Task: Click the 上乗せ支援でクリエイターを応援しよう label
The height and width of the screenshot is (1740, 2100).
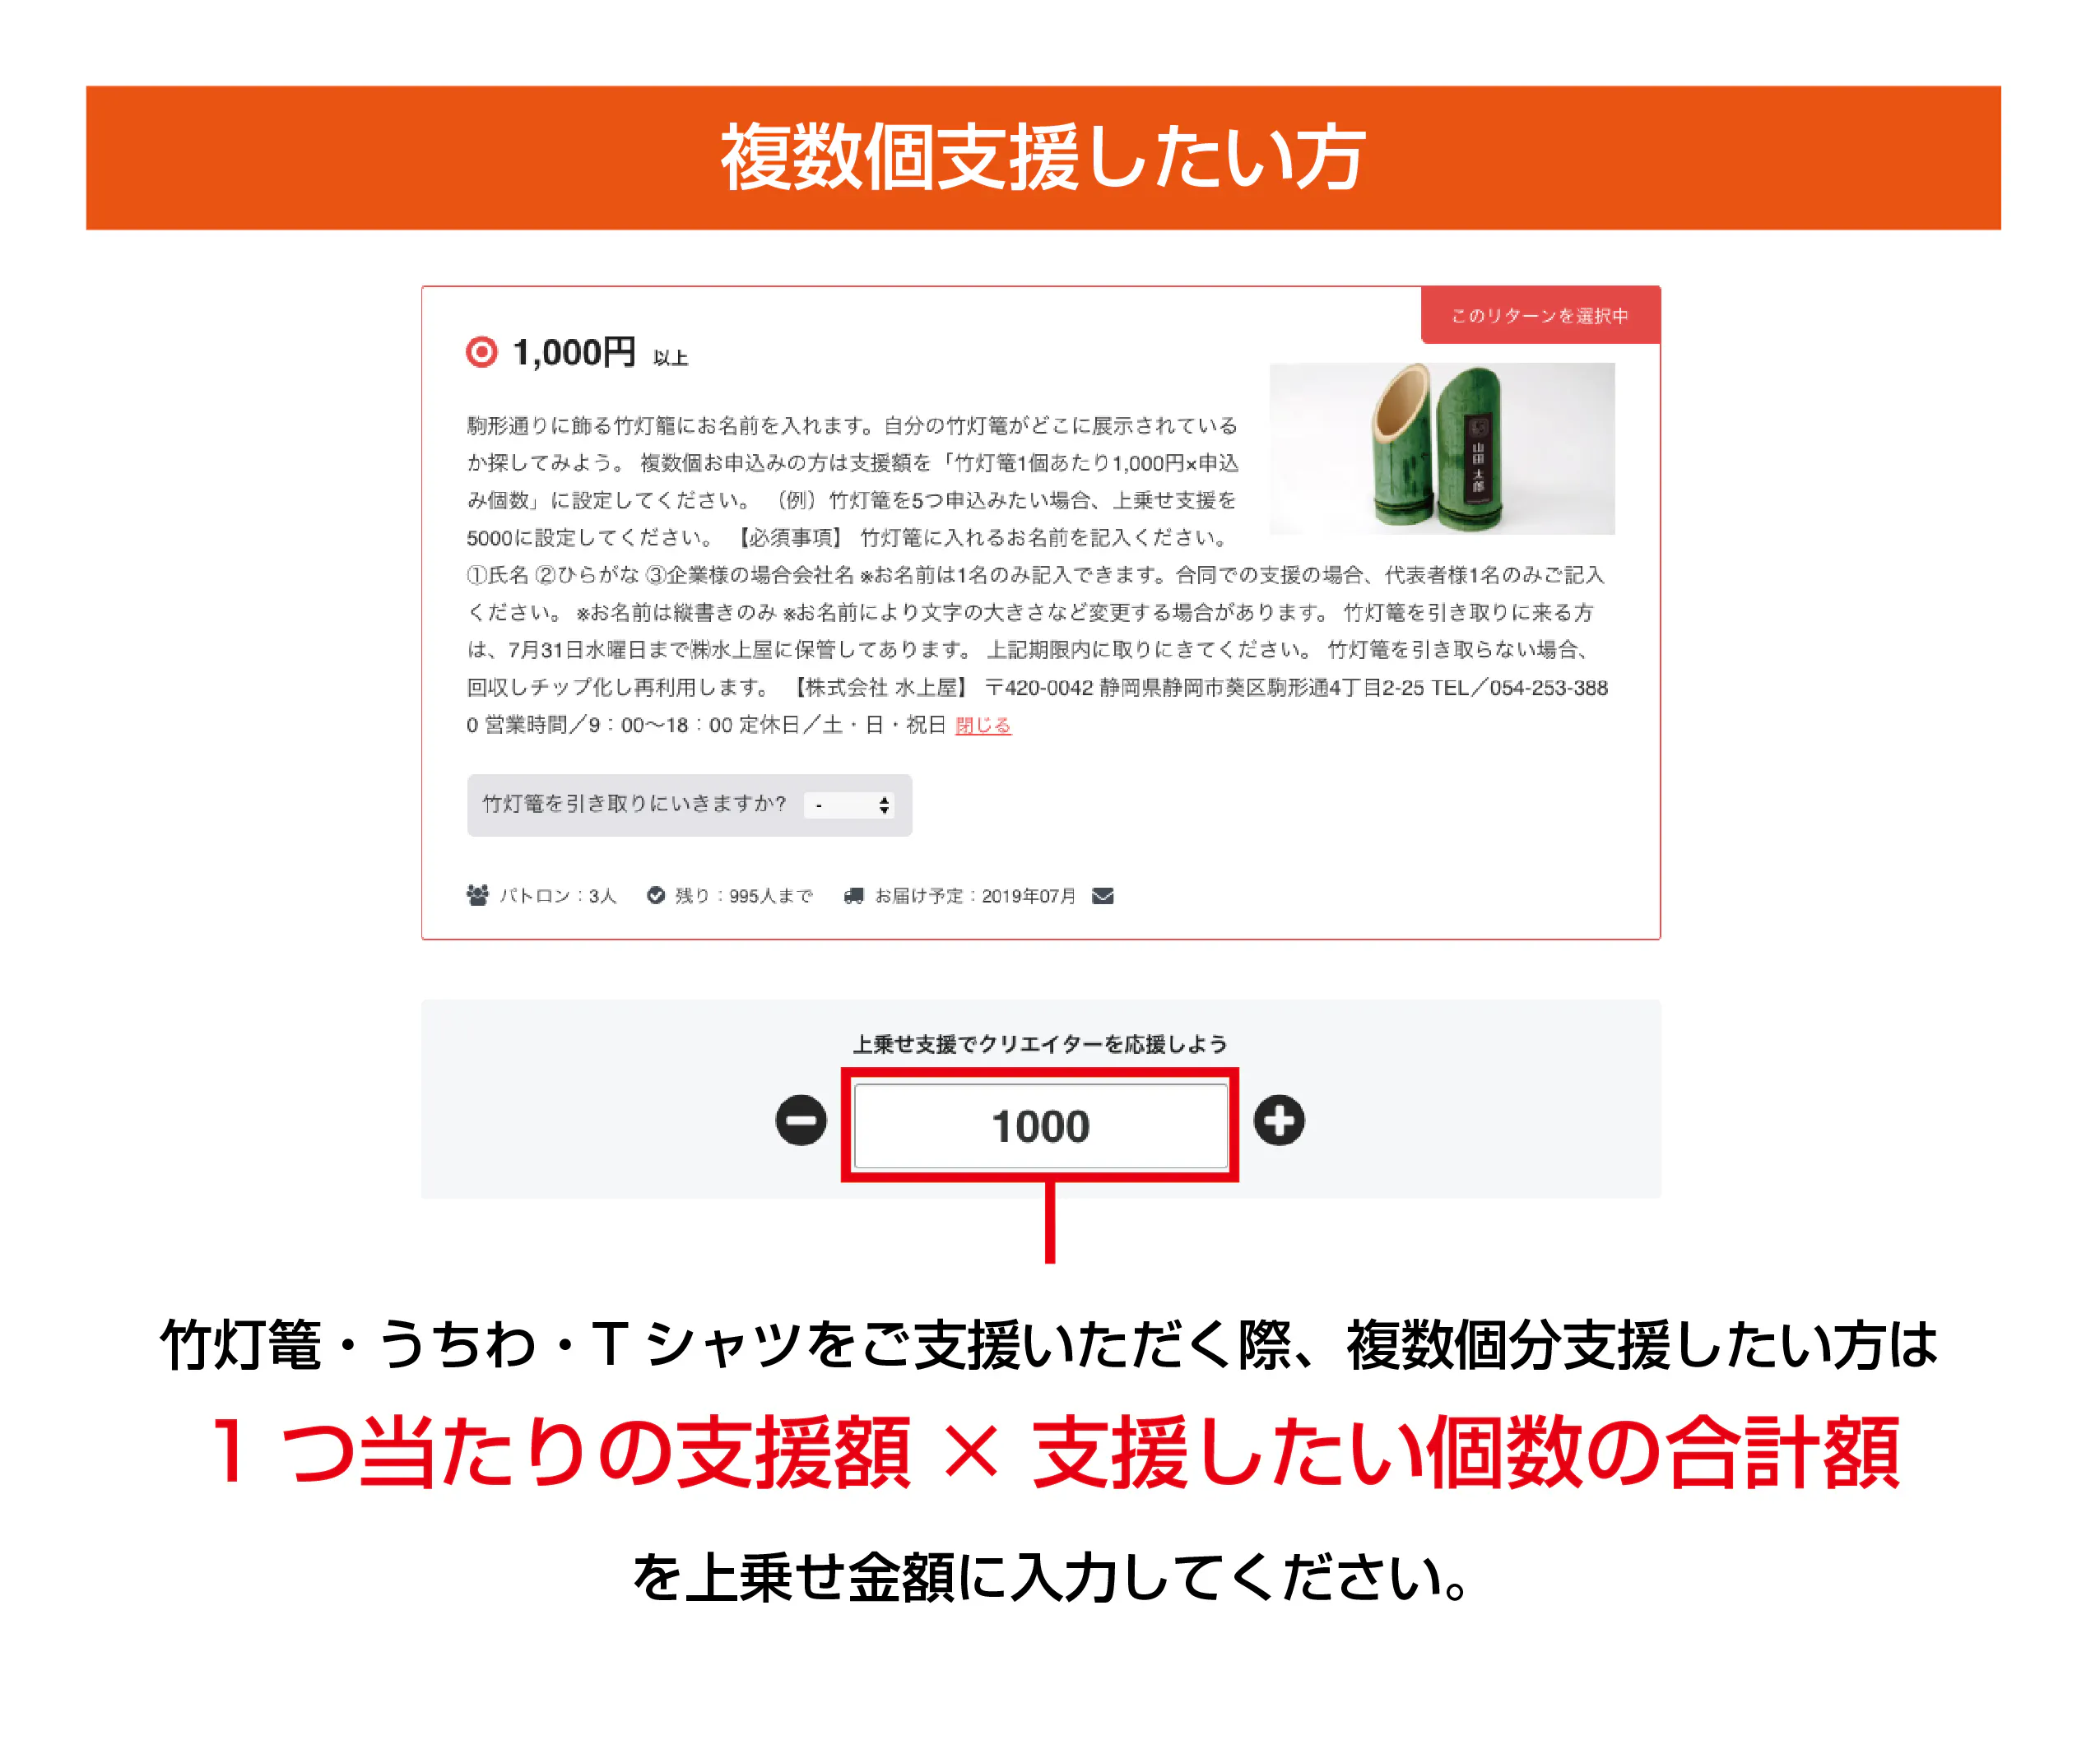Action: coord(1040,1044)
